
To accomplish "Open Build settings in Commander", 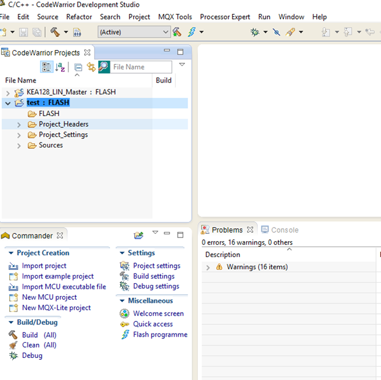I will point(154,276).
